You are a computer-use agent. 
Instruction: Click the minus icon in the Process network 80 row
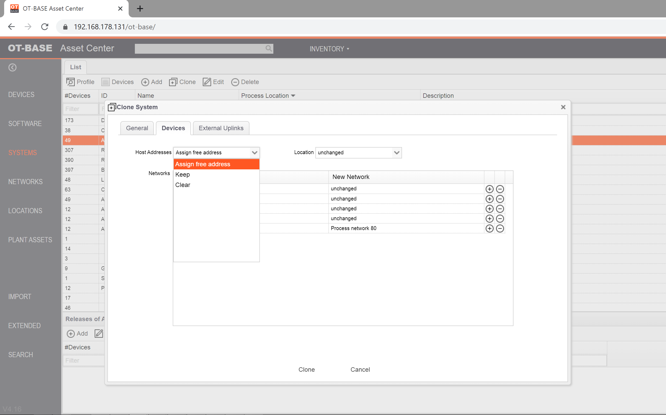pos(500,228)
